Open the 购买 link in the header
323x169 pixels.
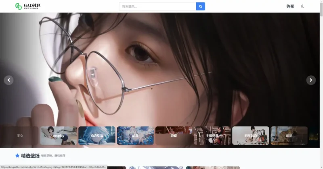tap(290, 6)
